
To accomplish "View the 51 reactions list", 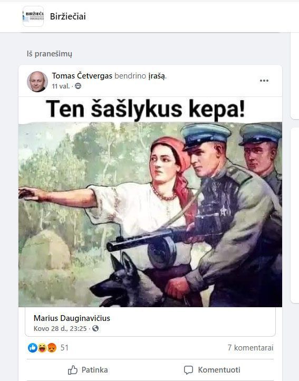I will [x=64, y=348].
